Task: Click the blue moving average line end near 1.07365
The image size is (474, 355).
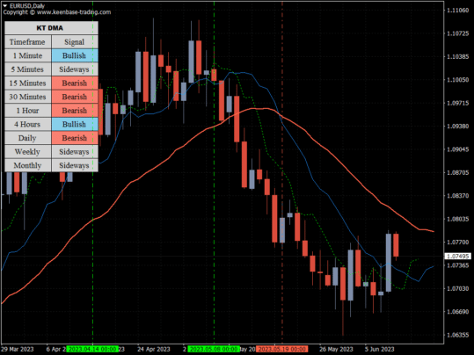Action: pos(433,266)
